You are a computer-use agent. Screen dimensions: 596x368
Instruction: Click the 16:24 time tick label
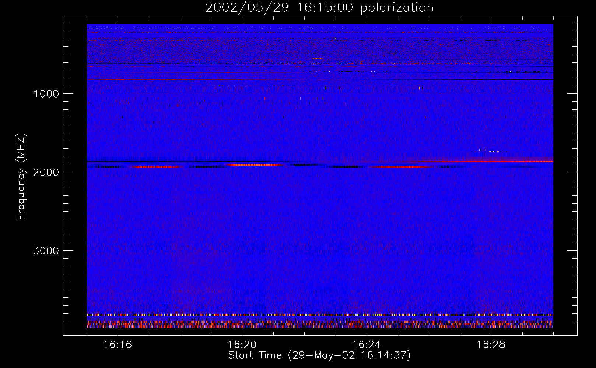(367, 344)
